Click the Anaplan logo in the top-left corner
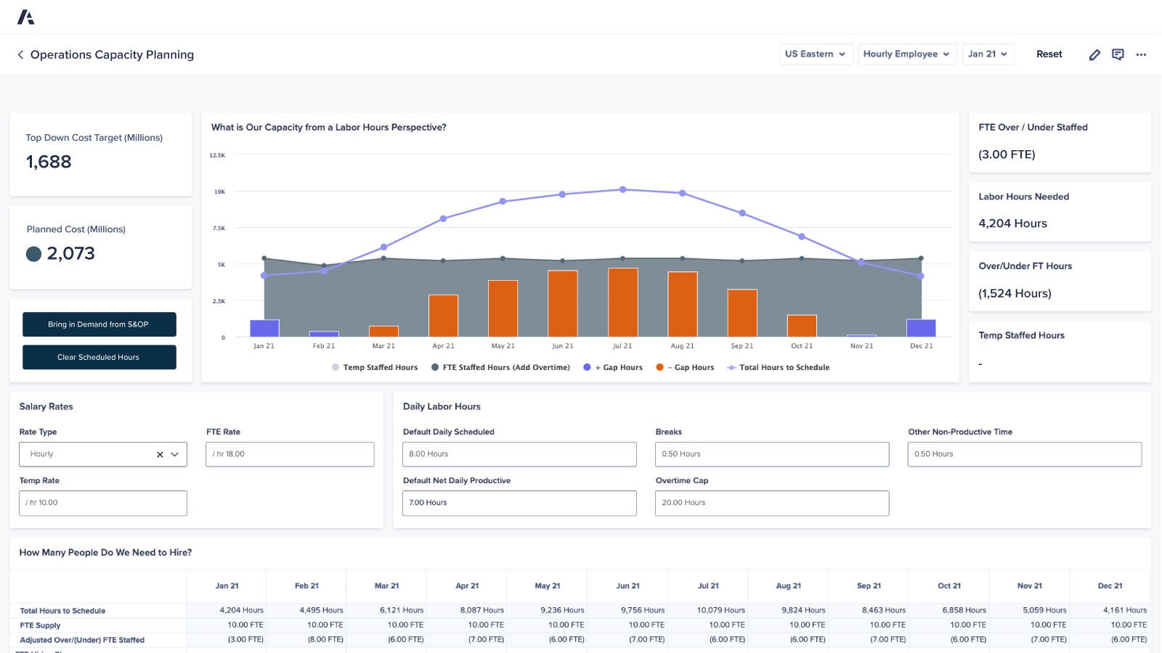This screenshot has width=1162, height=653. (x=27, y=15)
